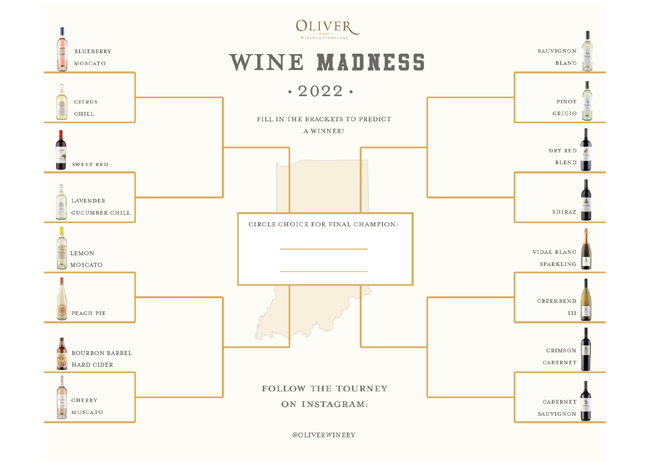Viewport: 648px width, 462px height.
Task: Click the Oliver Winery logo
Action: (x=328, y=29)
